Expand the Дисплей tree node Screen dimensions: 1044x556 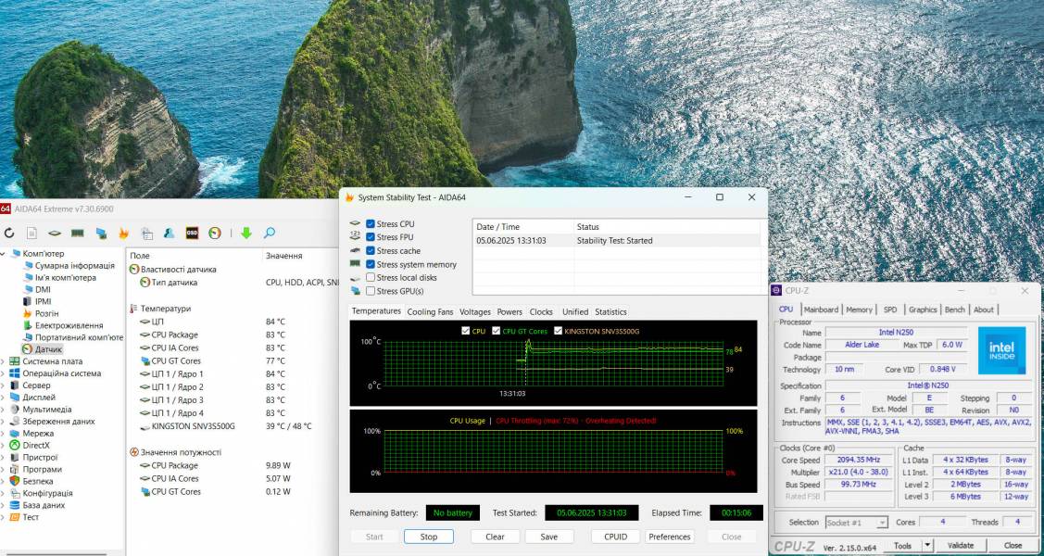pyautogui.click(x=4, y=398)
